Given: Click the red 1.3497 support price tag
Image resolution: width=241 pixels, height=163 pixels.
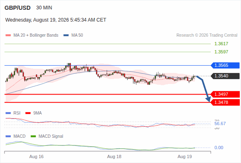Looking at the screenshot, I should pos(225,94).
